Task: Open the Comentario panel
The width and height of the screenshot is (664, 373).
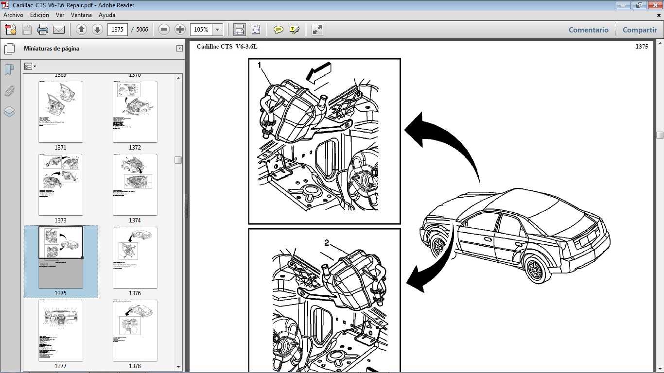Action: pos(589,30)
